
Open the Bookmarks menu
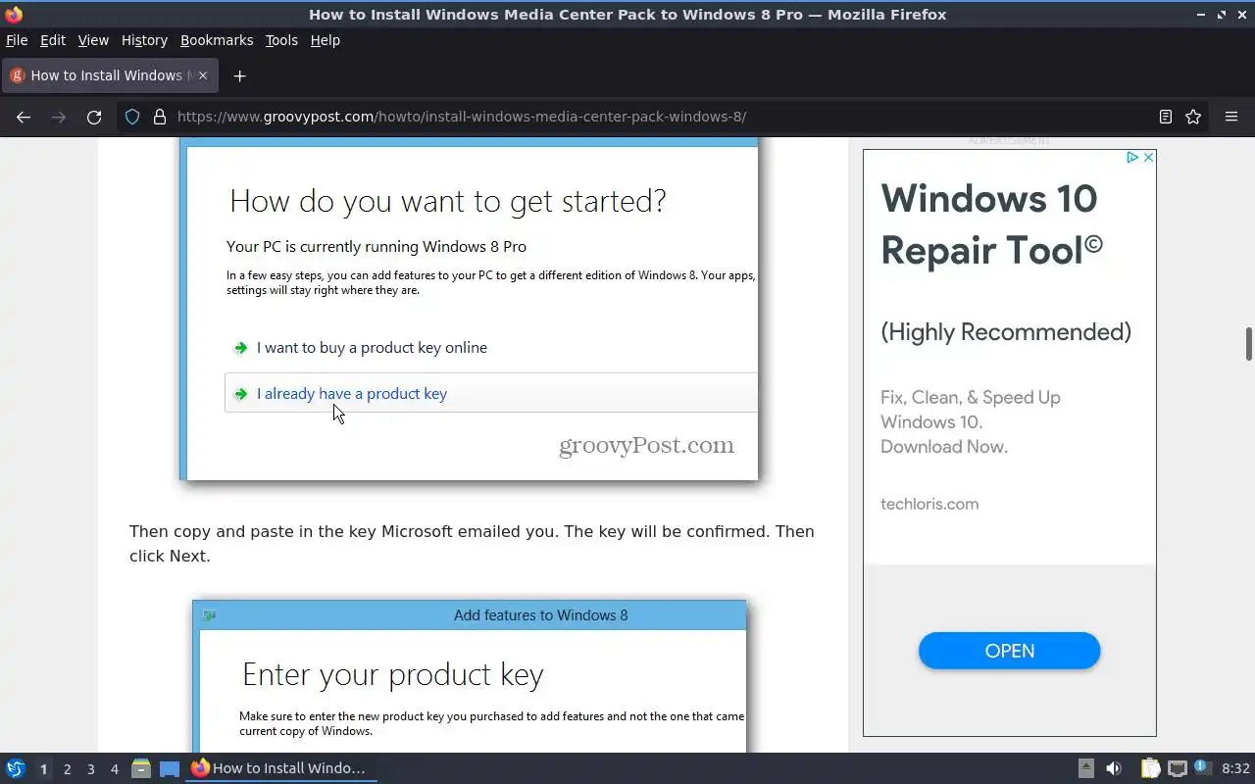(217, 40)
